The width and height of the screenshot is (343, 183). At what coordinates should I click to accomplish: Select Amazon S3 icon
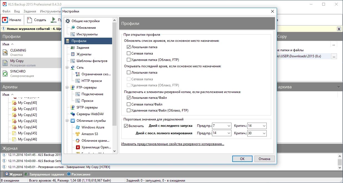point(78,134)
